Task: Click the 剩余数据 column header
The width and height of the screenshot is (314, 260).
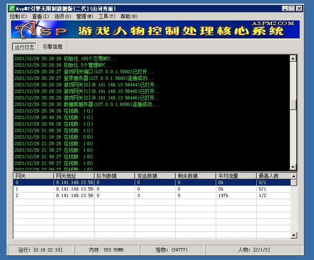Action: click(196, 176)
